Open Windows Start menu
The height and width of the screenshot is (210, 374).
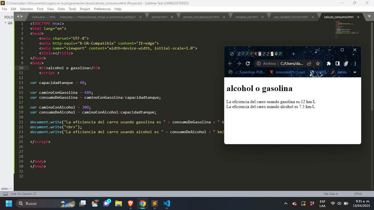[9, 203]
